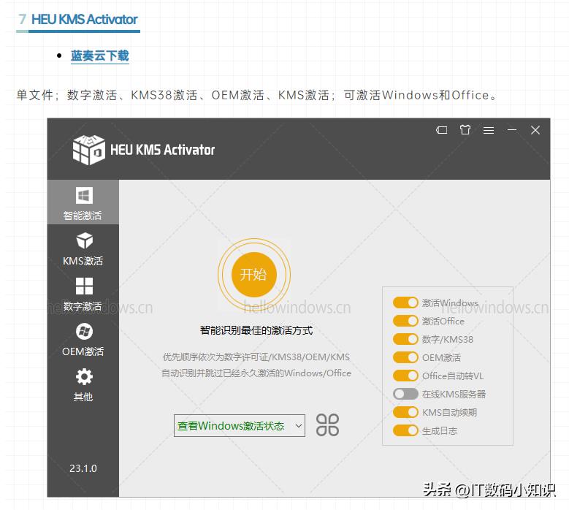
Task: Toggle the 激活Windows switch
Action: 405,302
